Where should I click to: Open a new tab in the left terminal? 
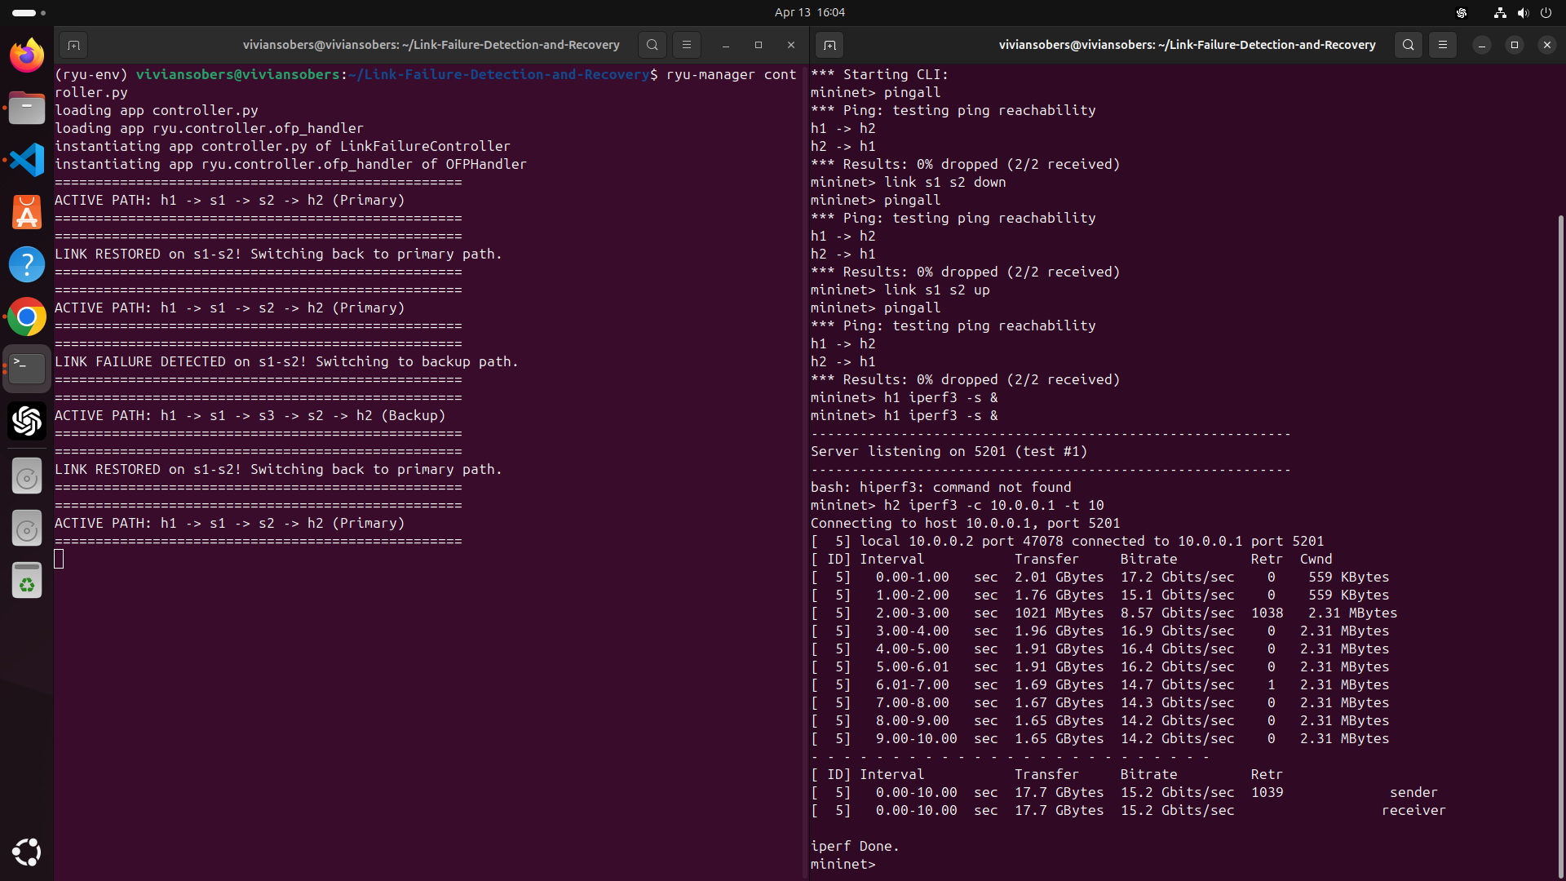click(x=73, y=46)
